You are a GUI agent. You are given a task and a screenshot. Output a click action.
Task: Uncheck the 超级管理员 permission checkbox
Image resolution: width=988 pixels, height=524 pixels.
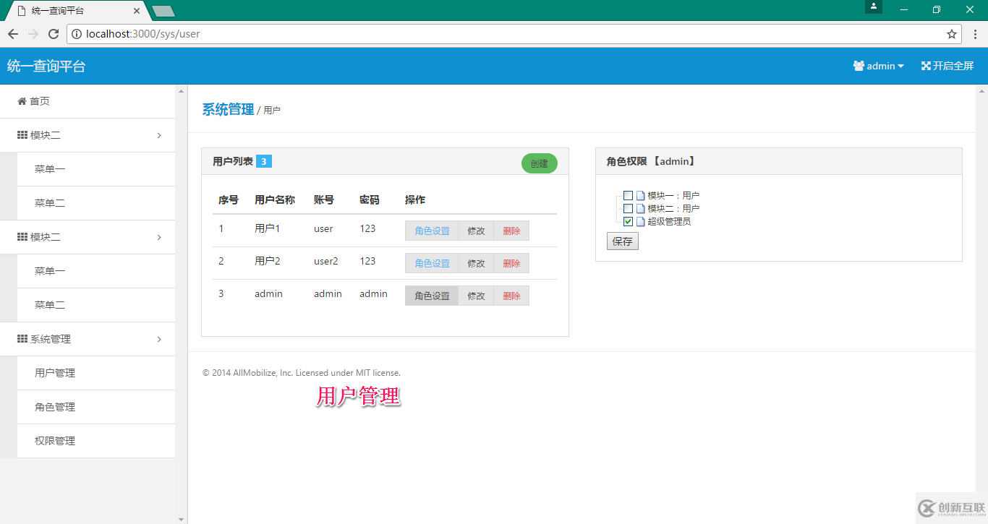point(628,221)
